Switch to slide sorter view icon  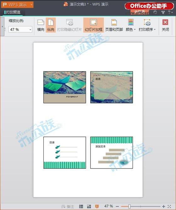tap(89, 206)
